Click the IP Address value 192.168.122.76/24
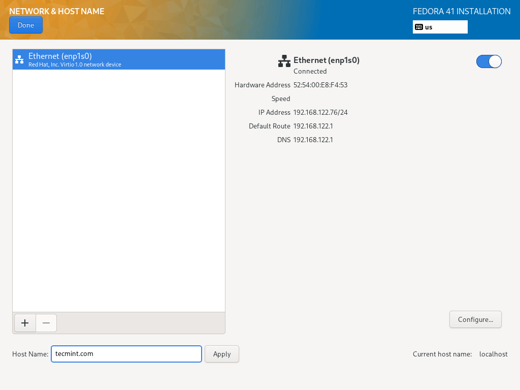The image size is (520, 390). point(320,112)
